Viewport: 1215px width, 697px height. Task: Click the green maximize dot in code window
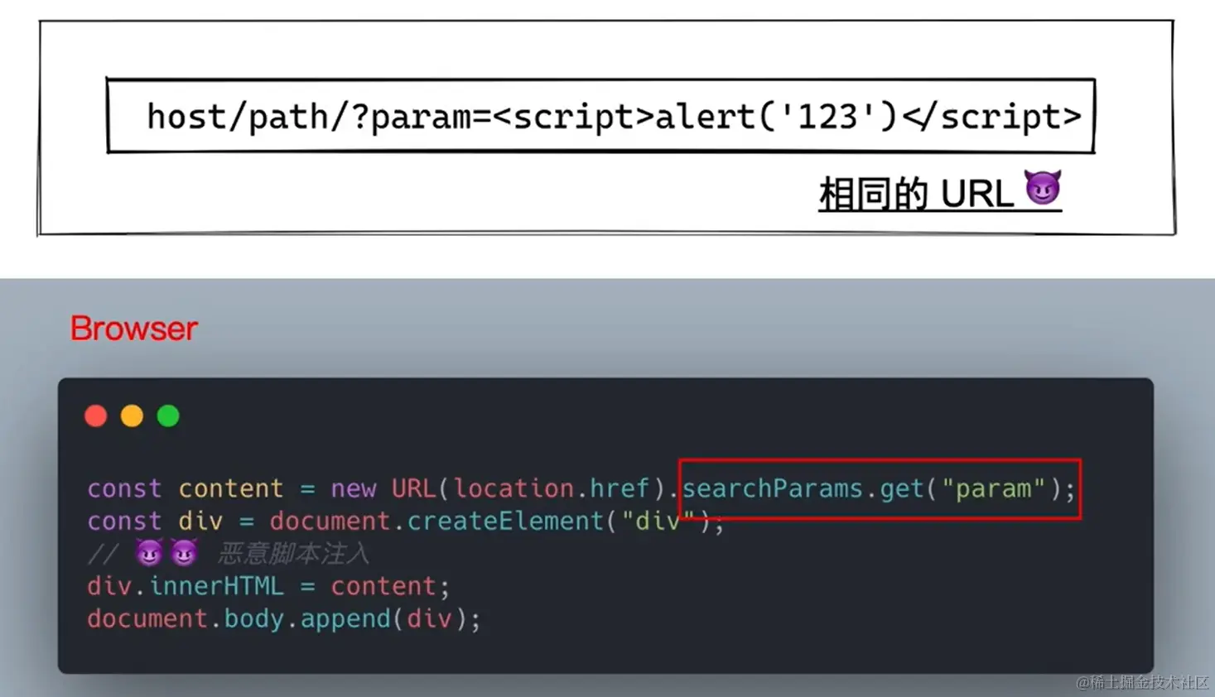coord(168,416)
